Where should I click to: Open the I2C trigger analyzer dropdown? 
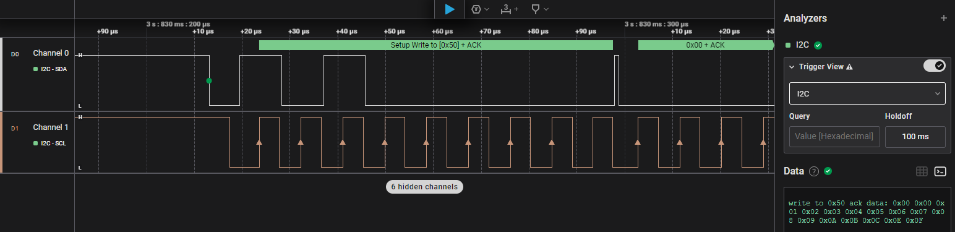[x=867, y=93]
